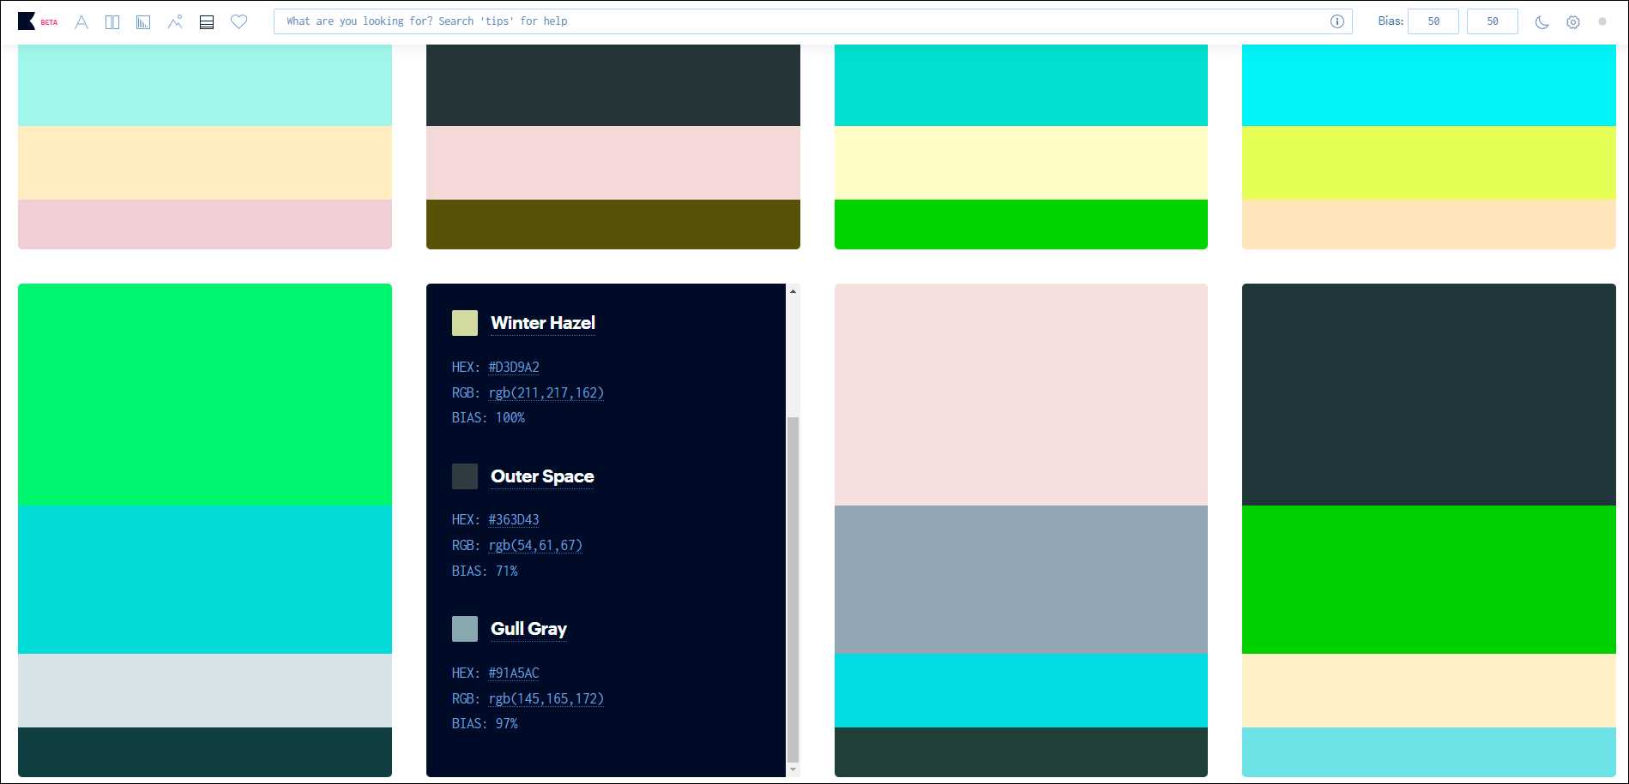Screen dimensions: 1629x784
Task: Open favorites with the heart icon
Action: (239, 21)
